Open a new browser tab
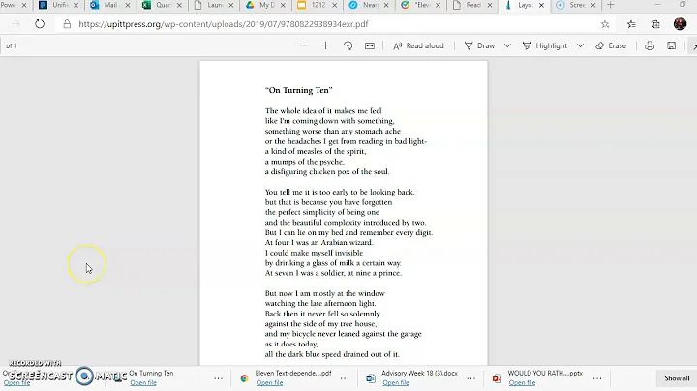This screenshot has width=697, height=391. (x=611, y=5)
